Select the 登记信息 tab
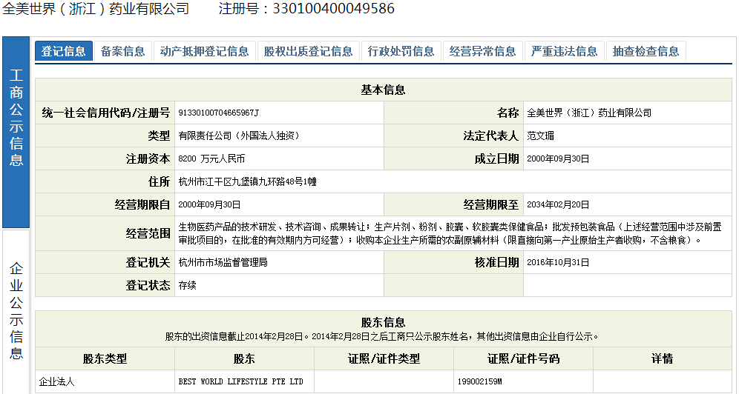Image resolution: width=739 pixels, height=394 pixels. [x=64, y=51]
